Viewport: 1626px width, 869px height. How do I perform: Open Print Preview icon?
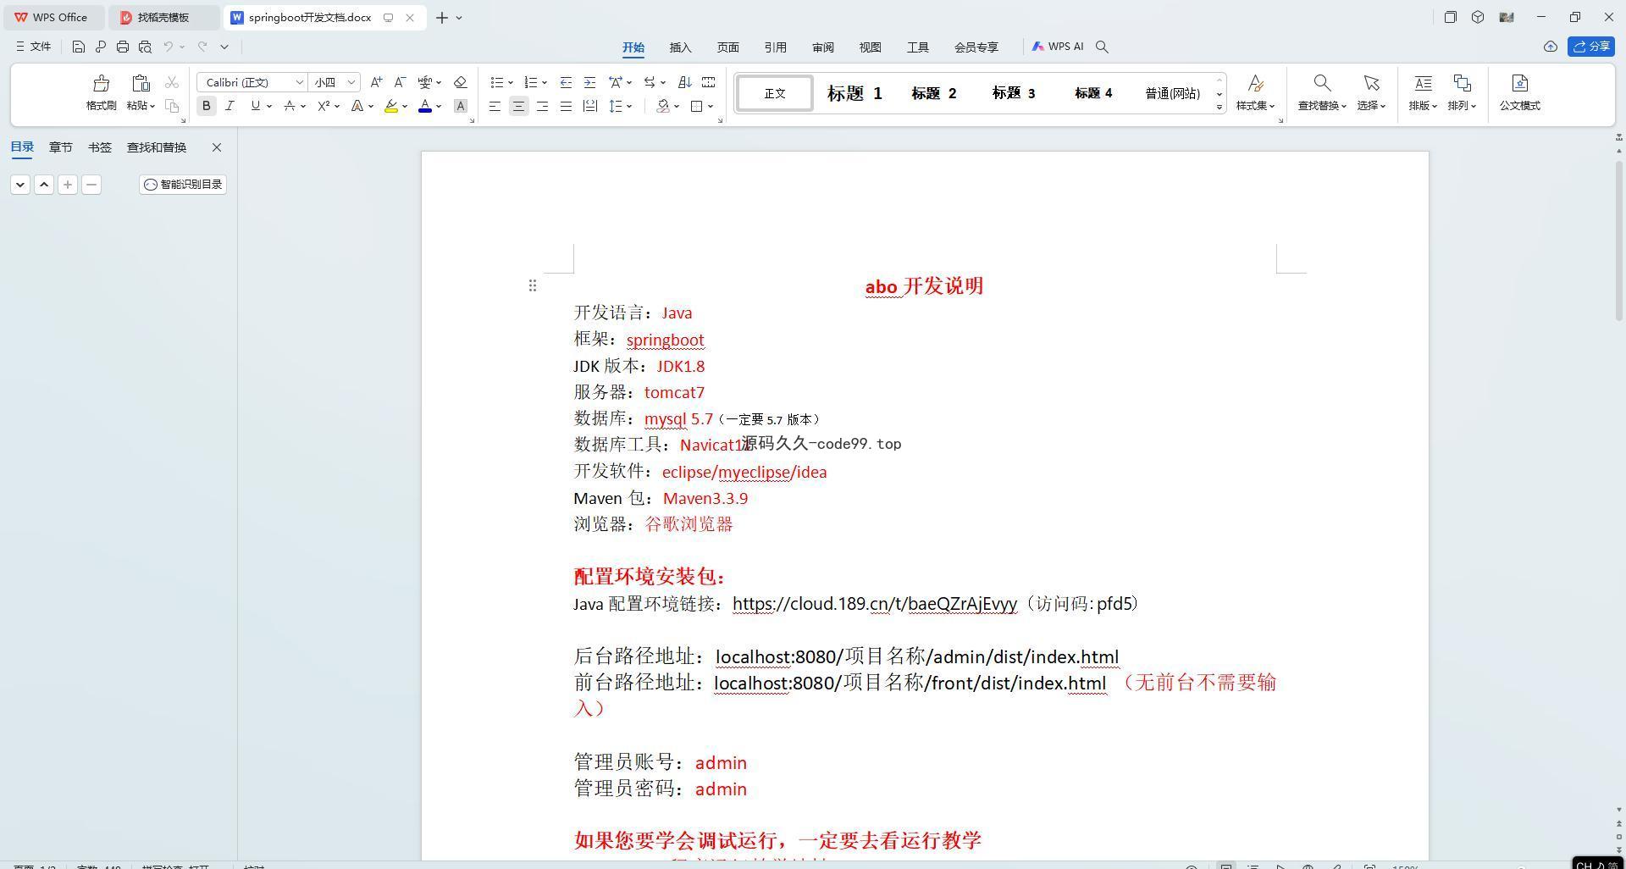[x=145, y=47]
